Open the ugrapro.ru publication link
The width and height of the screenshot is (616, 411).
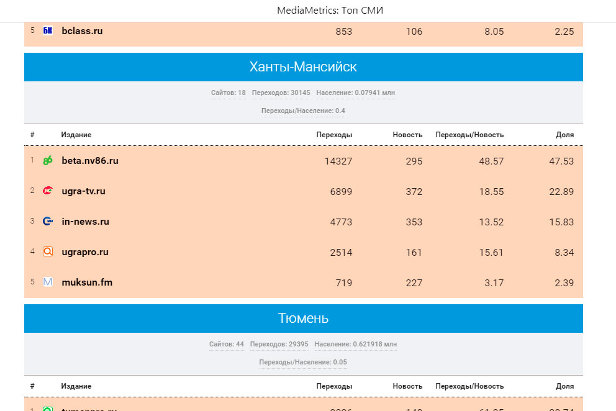pos(85,252)
